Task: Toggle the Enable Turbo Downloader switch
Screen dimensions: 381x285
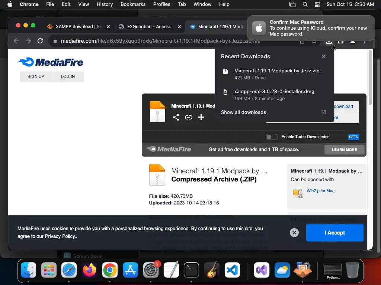Action: pos(272,137)
